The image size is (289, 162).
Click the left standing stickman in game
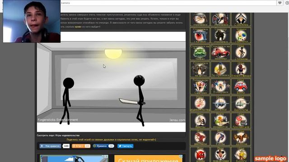(67, 101)
